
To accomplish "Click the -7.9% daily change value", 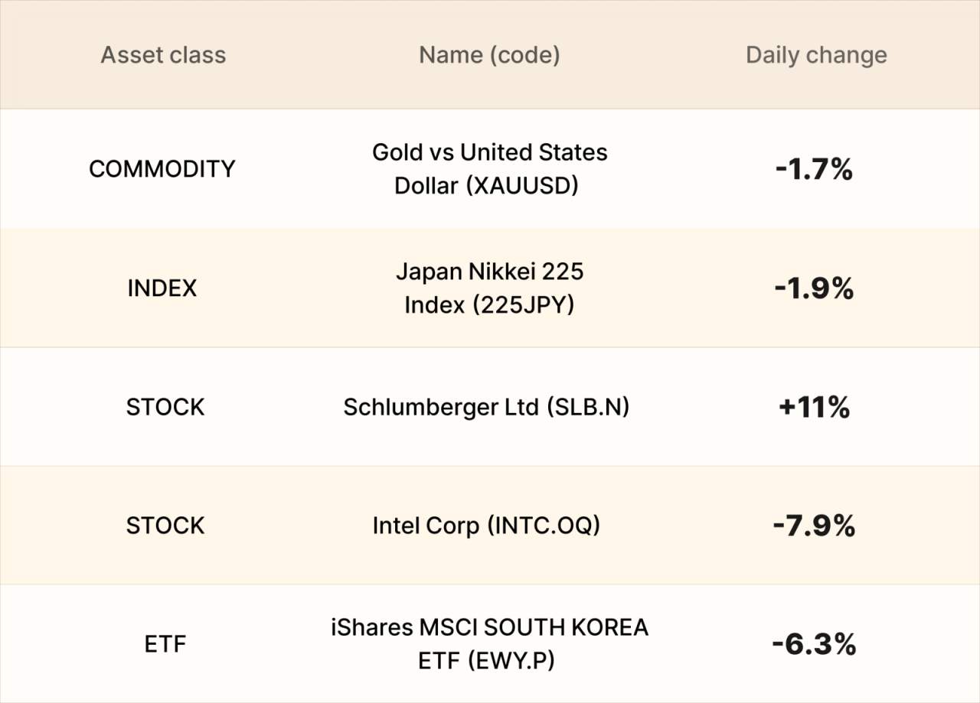I will (814, 526).
